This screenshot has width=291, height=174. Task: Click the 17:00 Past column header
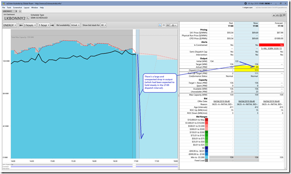[x=230, y=26]
